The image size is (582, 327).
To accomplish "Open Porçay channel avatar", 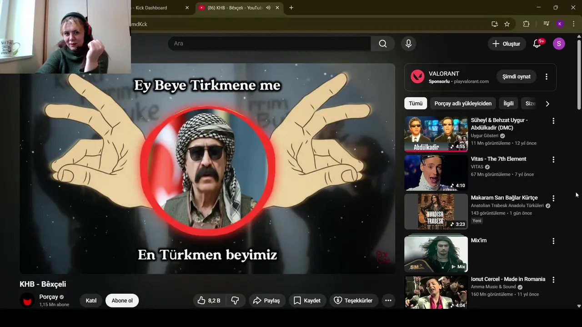I will pyautogui.click(x=27, y=300).
